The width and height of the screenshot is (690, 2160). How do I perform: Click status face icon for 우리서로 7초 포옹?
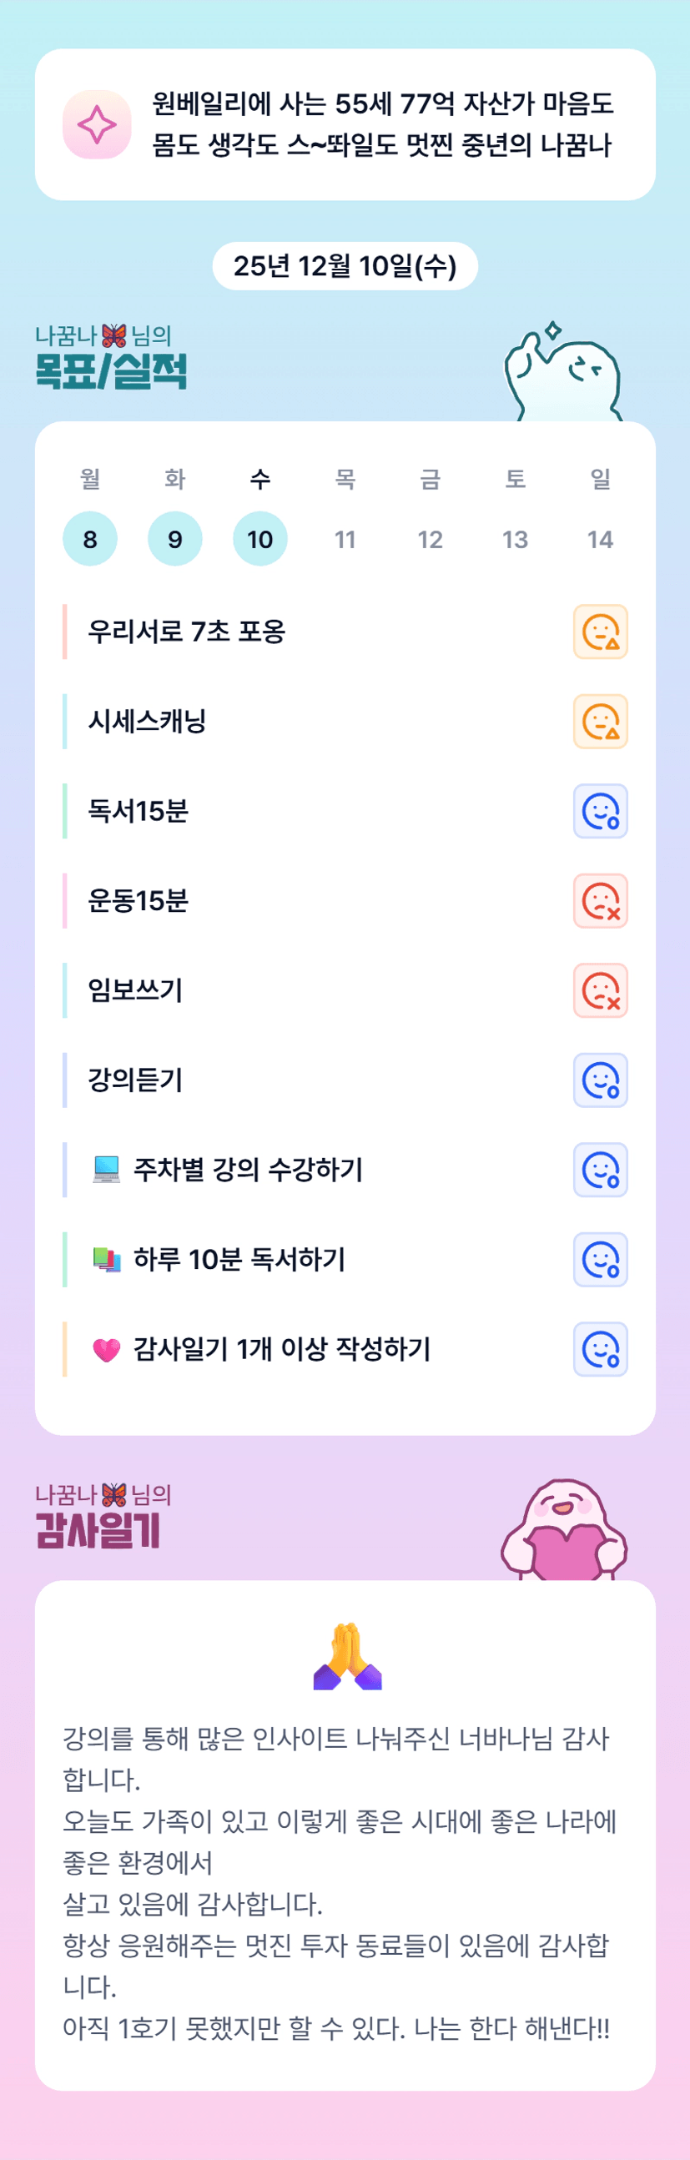(x=600, y=632)
